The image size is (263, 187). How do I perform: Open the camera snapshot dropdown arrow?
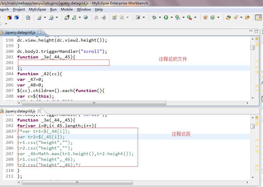click(144, 17)
